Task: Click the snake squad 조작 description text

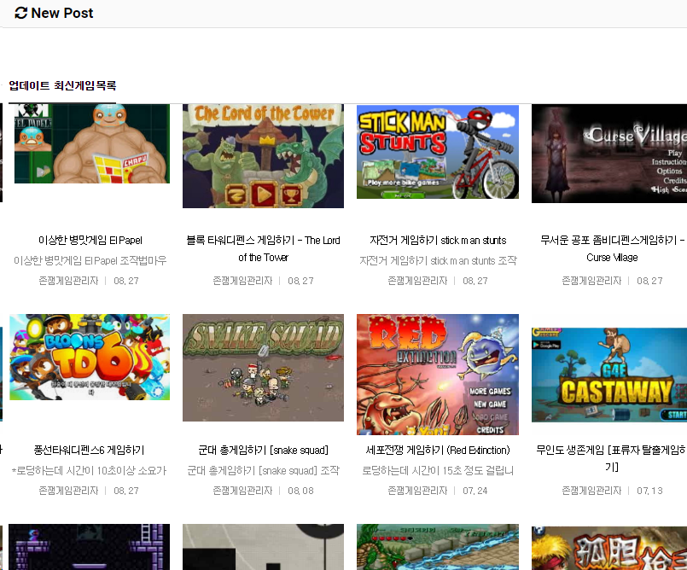Action: pyautogui.click(x=263, y=470)
